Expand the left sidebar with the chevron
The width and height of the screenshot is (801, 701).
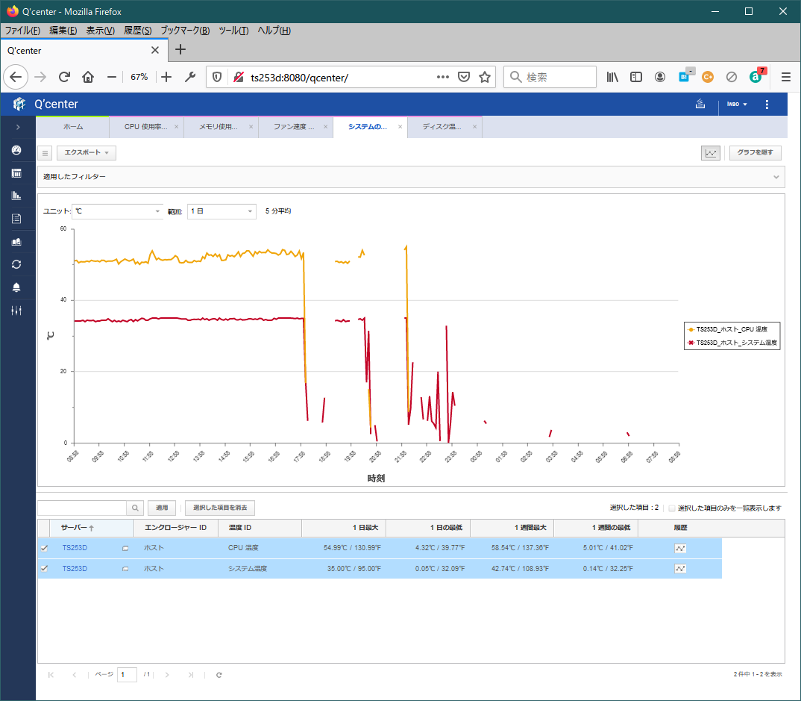[x=18, y=127]
